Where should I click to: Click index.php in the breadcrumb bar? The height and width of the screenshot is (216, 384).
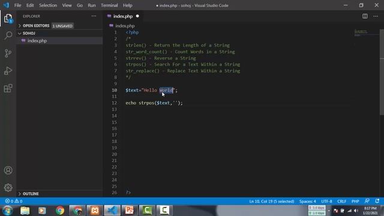pos(125,26)
